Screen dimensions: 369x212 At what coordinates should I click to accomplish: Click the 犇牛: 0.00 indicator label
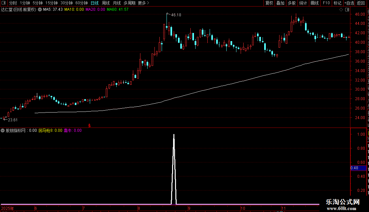(x=73, y=130)
